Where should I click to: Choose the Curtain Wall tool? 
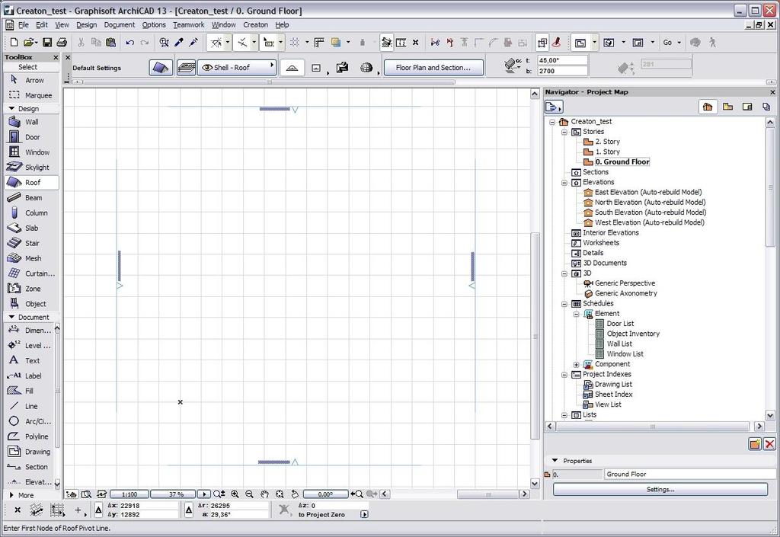coord(30,273)
